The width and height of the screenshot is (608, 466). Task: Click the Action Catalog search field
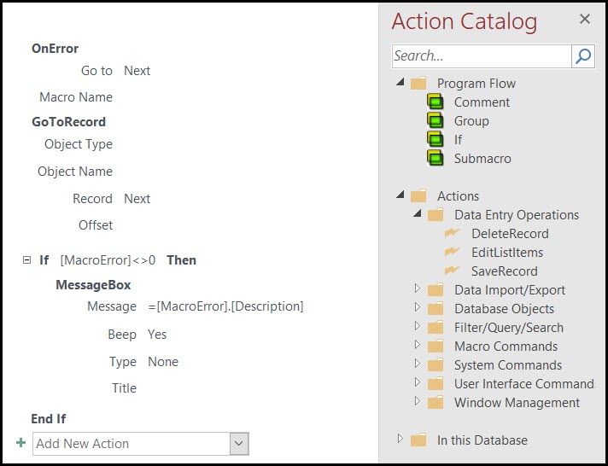tap(482, 56)
